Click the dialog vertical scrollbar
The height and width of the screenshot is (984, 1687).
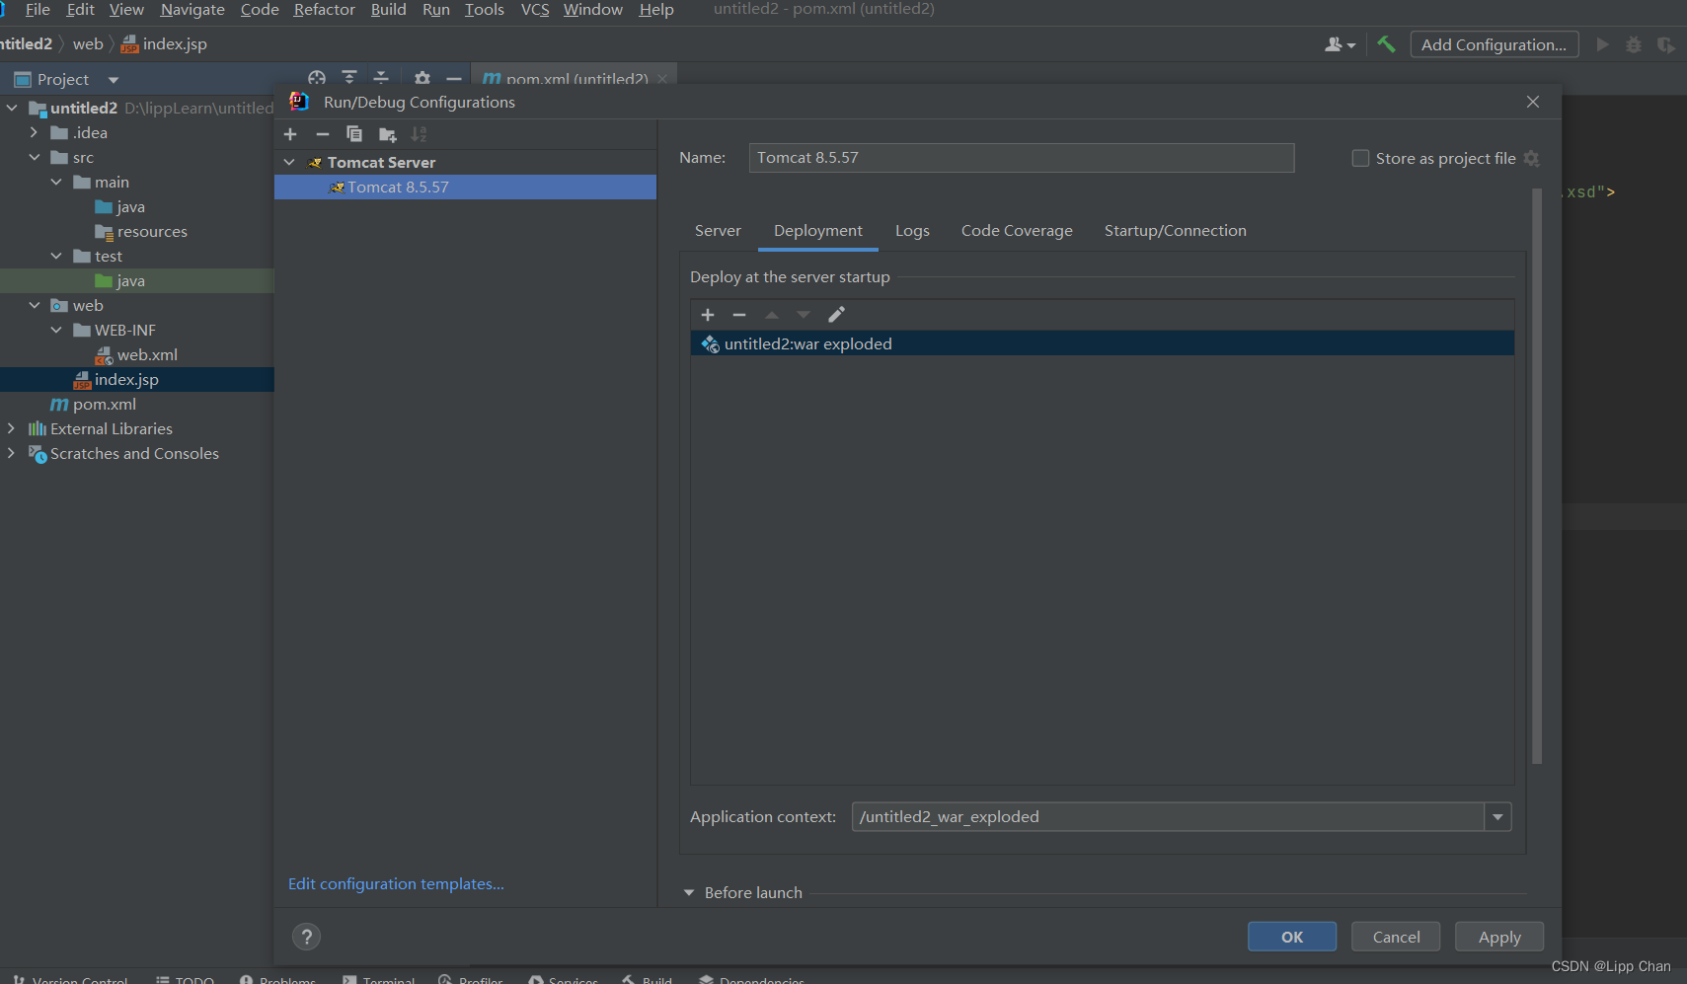click(x=1536, y=477)
